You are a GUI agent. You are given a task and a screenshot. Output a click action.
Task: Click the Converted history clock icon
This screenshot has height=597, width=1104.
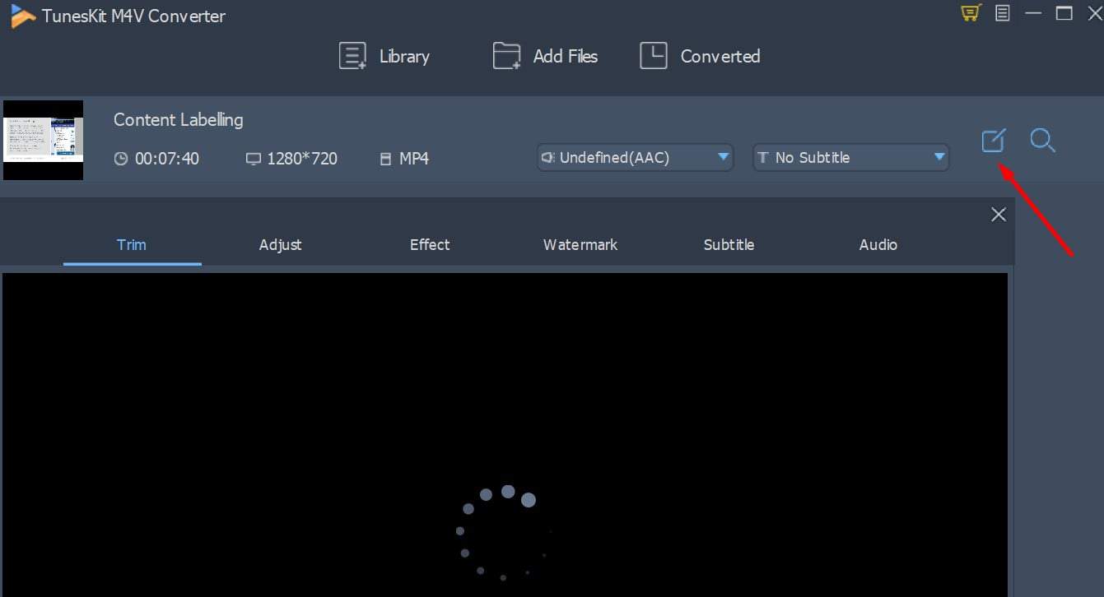coord(653,56)
